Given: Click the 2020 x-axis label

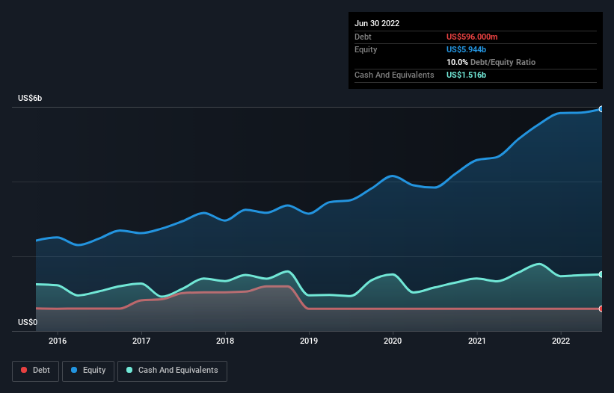Looking at the screenshot, I should click(393, 341).
